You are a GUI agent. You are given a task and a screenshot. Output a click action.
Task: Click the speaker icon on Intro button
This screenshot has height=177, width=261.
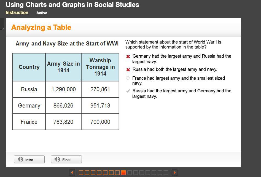click(20, 159)
